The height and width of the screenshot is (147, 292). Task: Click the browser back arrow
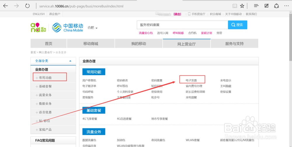[x=6, y=6]
